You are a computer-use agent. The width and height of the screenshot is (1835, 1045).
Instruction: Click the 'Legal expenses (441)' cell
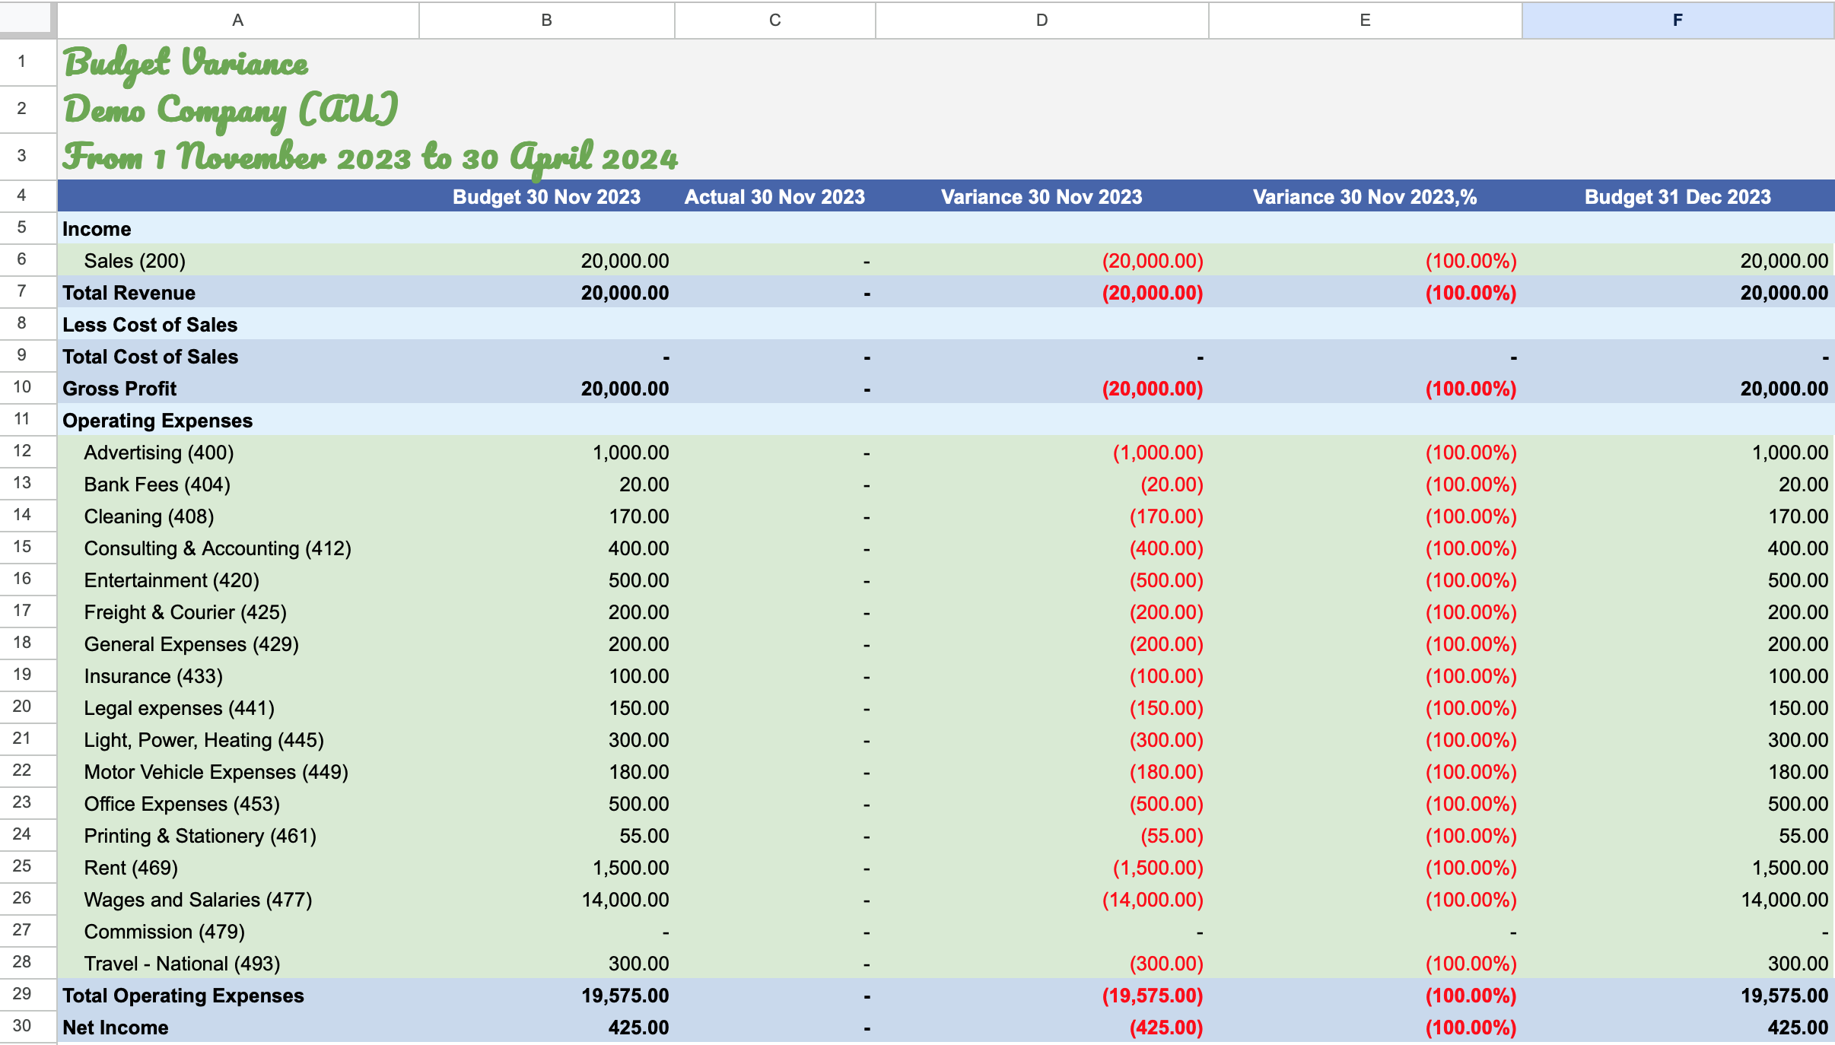pyautogui.click(x=238, y=708)
